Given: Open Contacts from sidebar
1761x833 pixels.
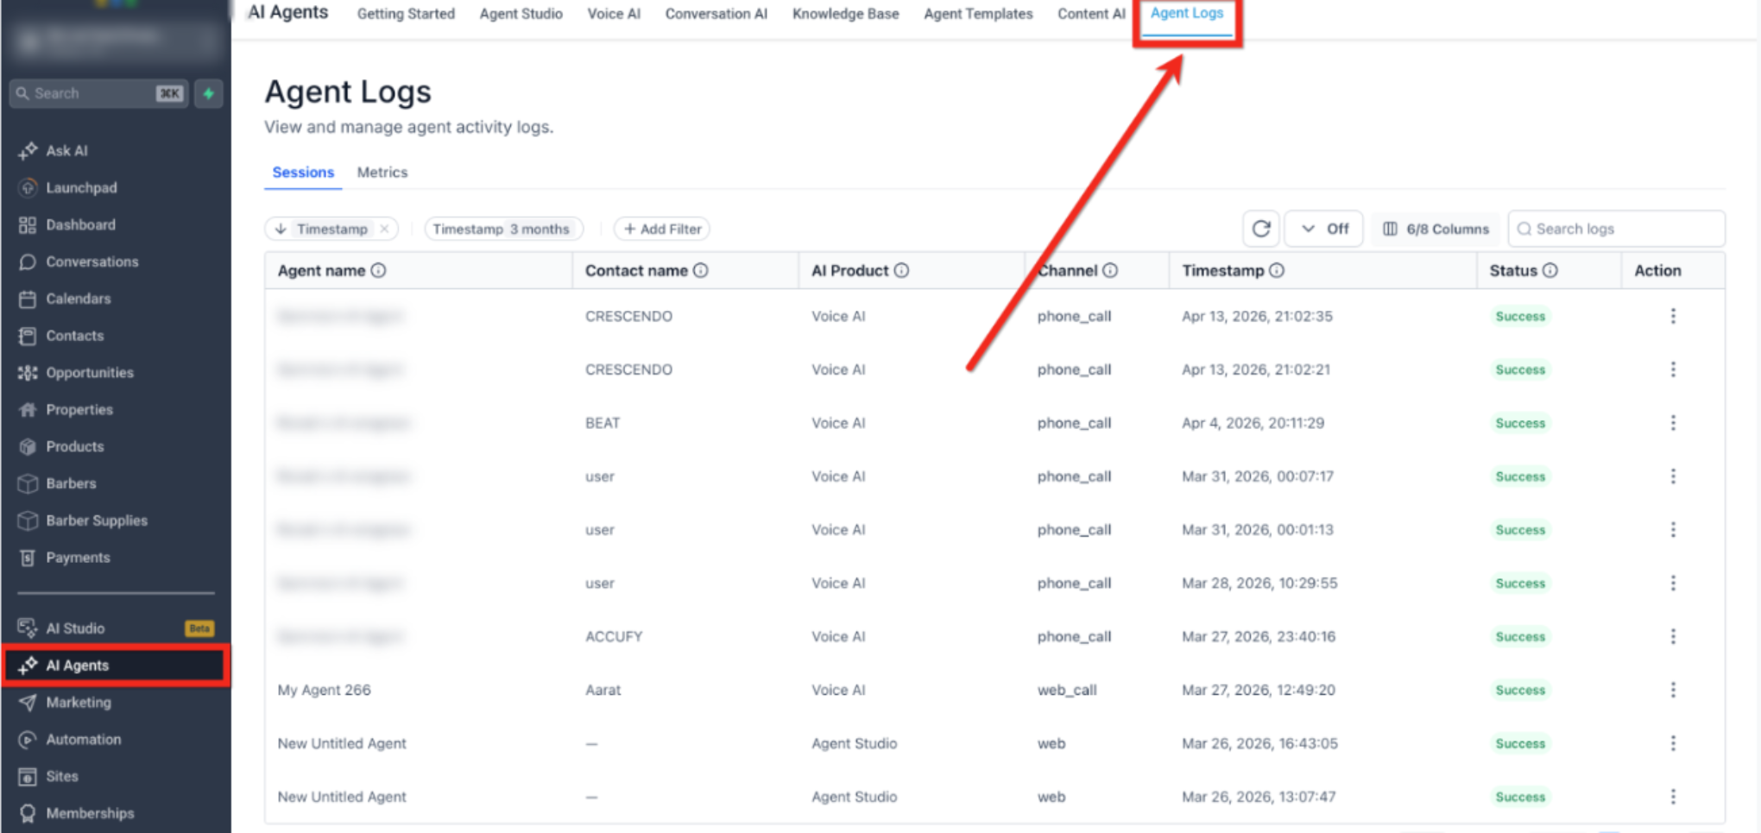Looking at the screenshot, I should click(x=74, y=336).
